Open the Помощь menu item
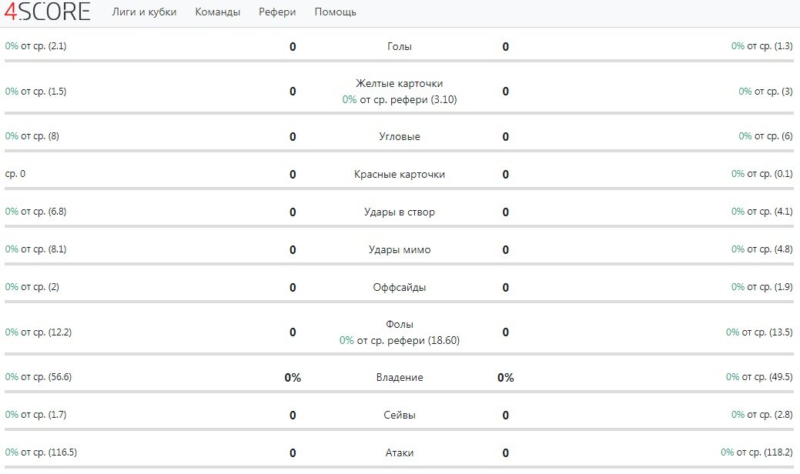 pos(335,12)
